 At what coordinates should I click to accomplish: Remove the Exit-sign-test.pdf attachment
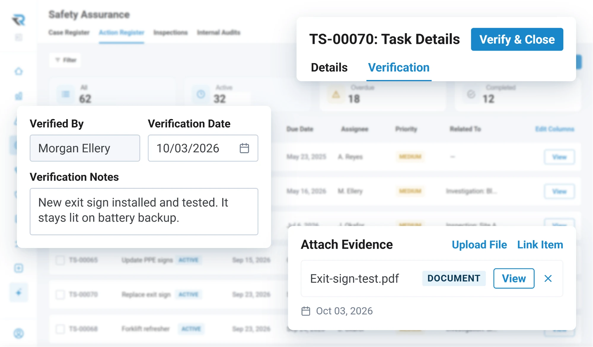point(548,279)
